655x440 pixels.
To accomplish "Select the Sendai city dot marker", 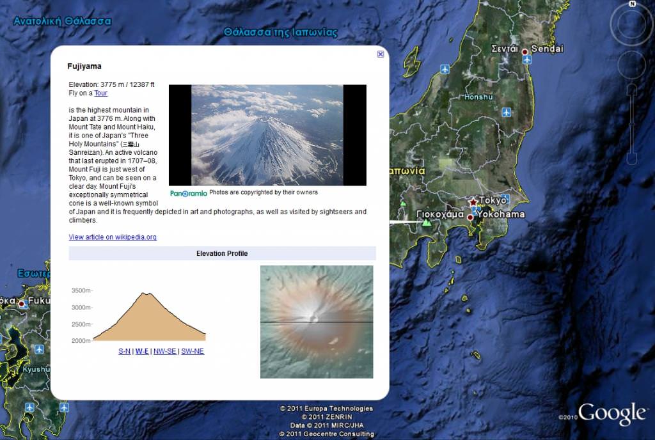I will pyautogui.click(x=525, y=51).
